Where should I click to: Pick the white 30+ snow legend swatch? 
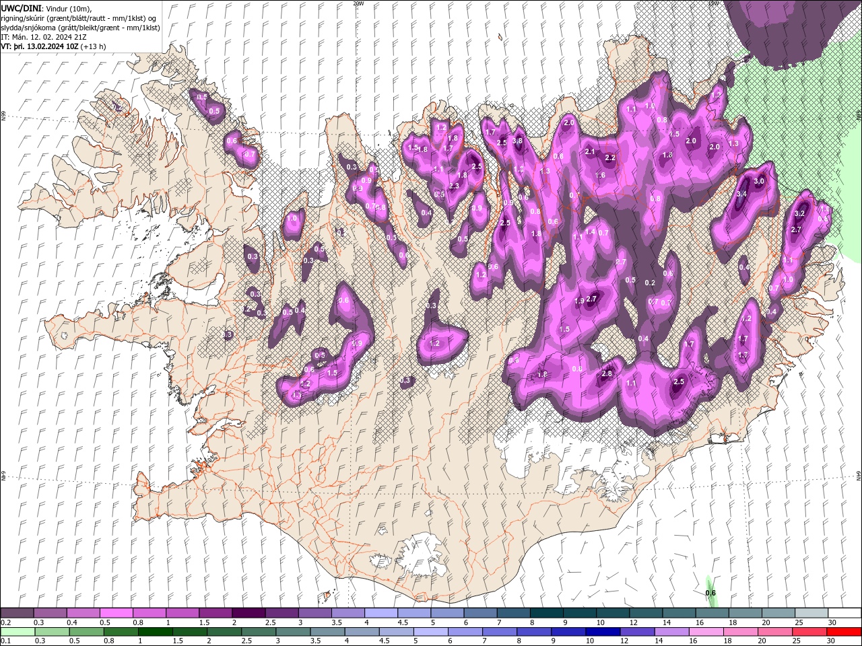(x=844, y=613)
